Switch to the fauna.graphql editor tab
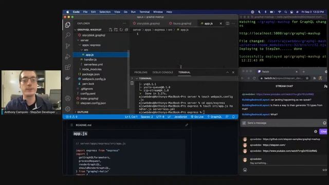Screen dimensions: 329x185 coord(180,24)
